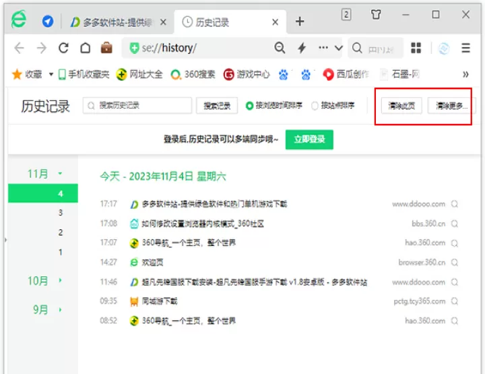Go back with the back arrow
This screenshot has width=485, height=374.
pyautogui.click(x=19, y=49)
